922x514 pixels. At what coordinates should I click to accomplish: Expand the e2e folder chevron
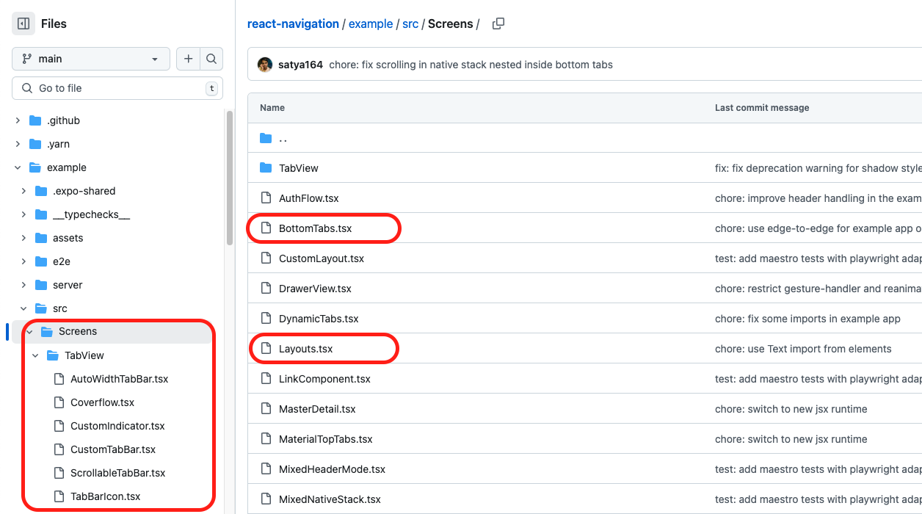point(23,261)
